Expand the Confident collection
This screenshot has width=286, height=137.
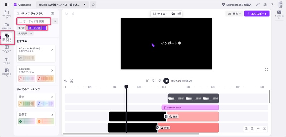tap(52, 70)
